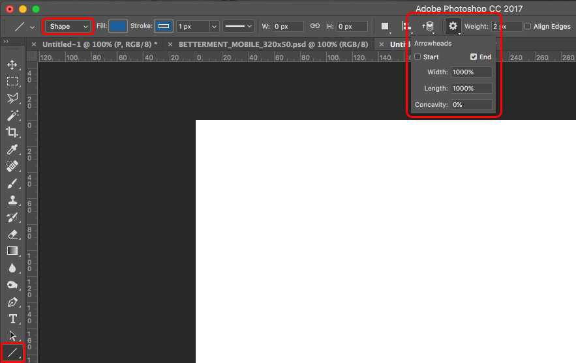Click the gear icon for line options
This screenshot has height=363, width=576.
pyautogui.click(x=453, y=26)
